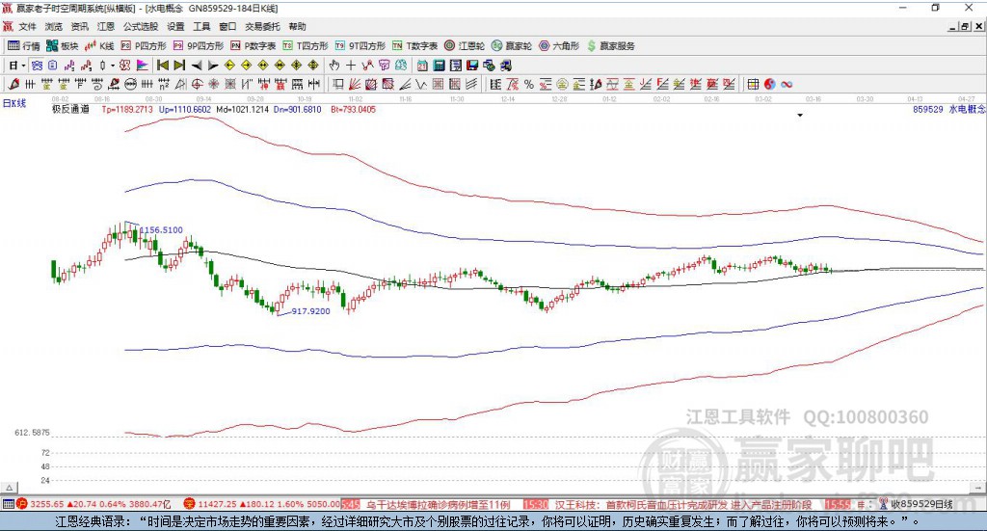Select the red pencil drawing tool
The width and height of the screenshot is (987, 531).
tap(13, 84)
